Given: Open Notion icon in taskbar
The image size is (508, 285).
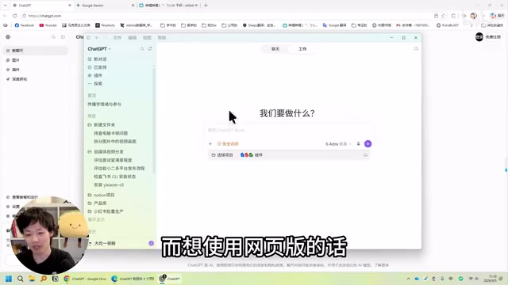Looking at the screenshot, I should (55, 279).
